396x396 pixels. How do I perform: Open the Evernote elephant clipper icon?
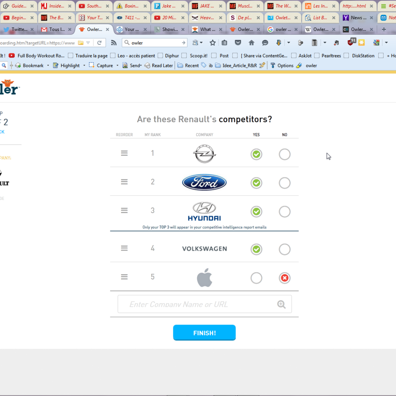tap(336, 43)
